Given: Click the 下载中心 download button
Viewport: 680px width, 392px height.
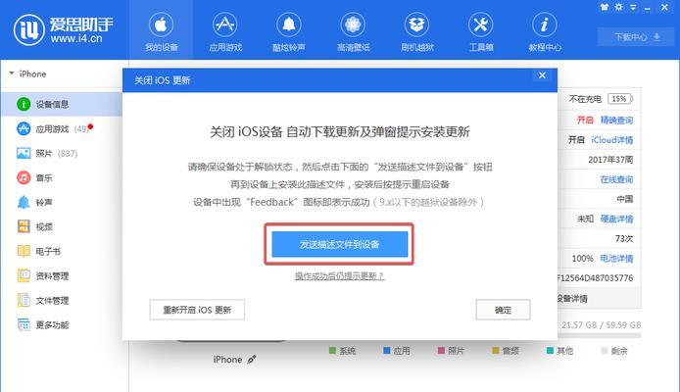Looking at the screenshot, I should [637, 37].
